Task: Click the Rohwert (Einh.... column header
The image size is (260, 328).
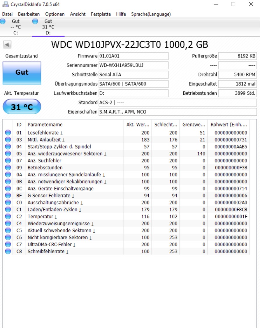Action: (x=229, y=124)
